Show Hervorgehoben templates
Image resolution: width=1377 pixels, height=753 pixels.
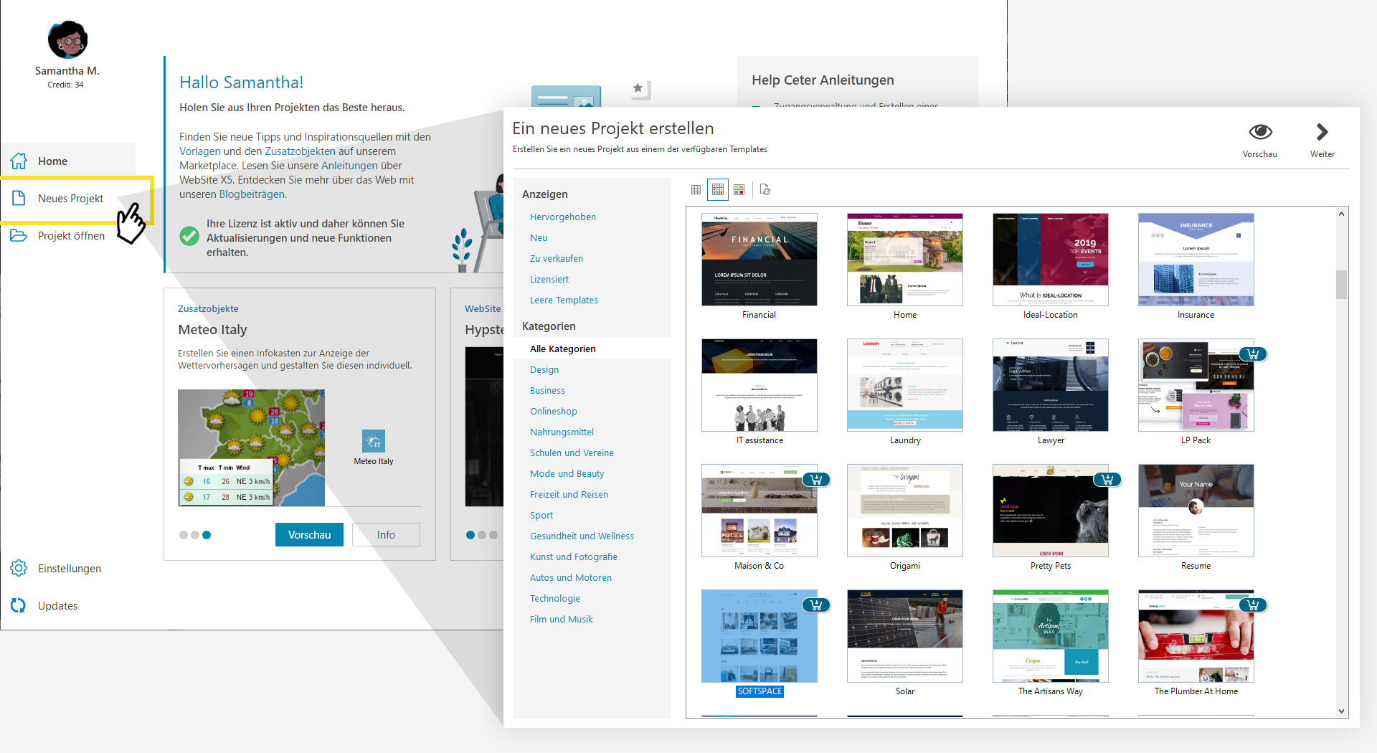click(x=563, y=217)
